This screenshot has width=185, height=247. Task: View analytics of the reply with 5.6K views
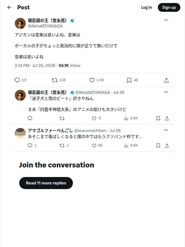click(x=131, y=118)
